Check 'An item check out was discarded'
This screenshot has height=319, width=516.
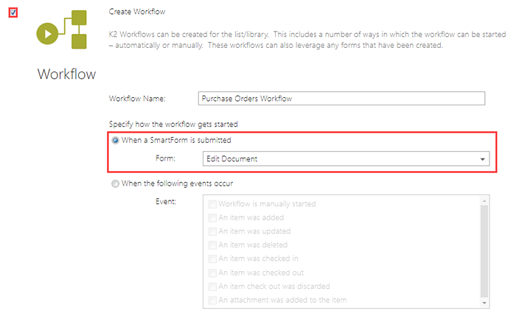(213, 286)
